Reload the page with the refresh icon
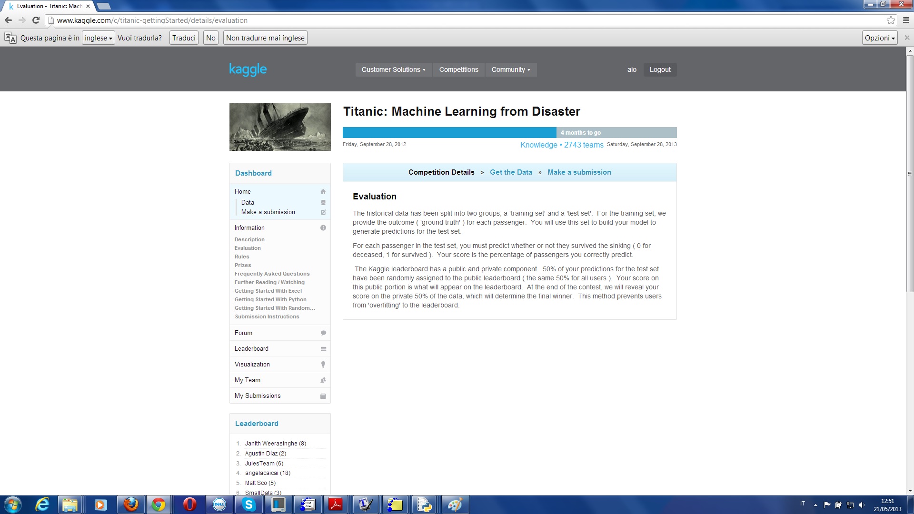This screenshot has width=914, height=514. coord(36,20)
